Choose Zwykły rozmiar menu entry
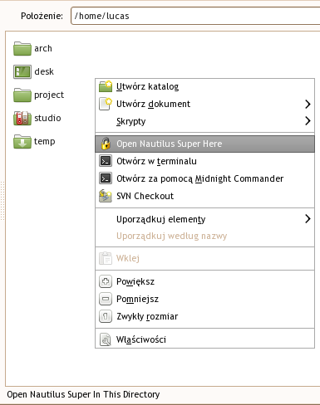This screenshot has width=320, height=405. [x=205, y=316]
